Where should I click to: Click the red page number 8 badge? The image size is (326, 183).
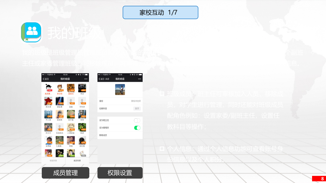(319, 179)
